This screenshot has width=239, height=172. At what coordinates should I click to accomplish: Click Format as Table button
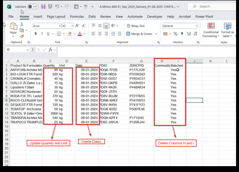227,30
